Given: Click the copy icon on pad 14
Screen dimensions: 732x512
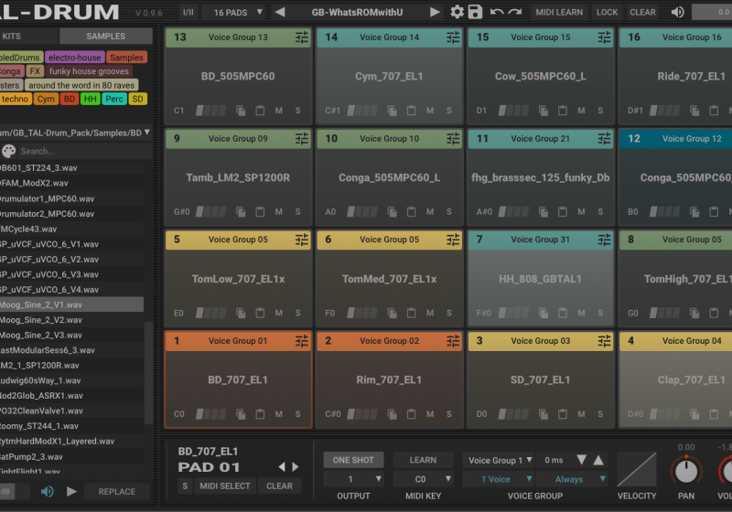Looking at the screenshot, I should point(392,111).
